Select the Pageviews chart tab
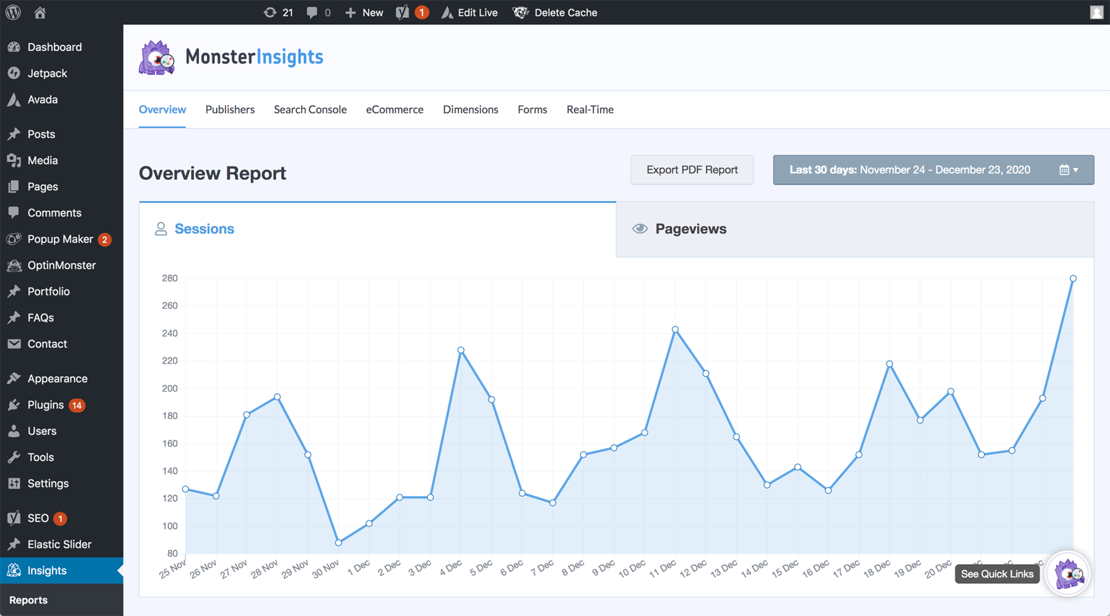Image resolution: width=1110 pixels, height=616 pixels. coord(855,230)
